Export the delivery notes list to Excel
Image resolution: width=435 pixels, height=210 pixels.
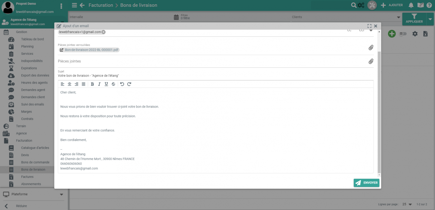pos(425,34)
